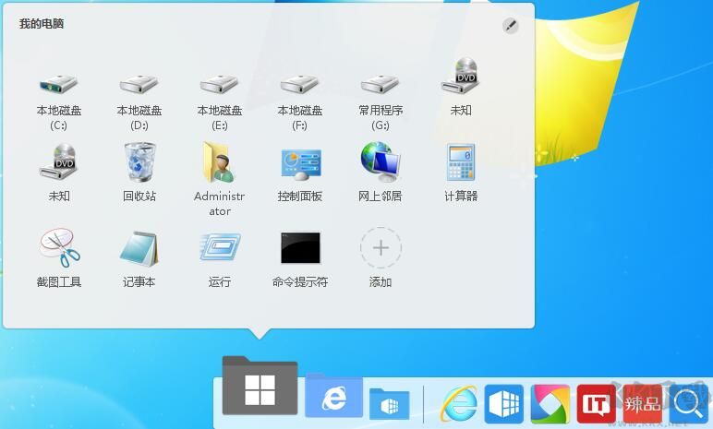Click the 我的电脑 panel title
Viewport: 713px width, 429px height.
click(x=42, y=24)
